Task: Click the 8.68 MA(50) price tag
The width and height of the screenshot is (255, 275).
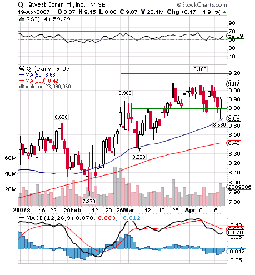Action: pyautogui.click(x=233, y=118)
